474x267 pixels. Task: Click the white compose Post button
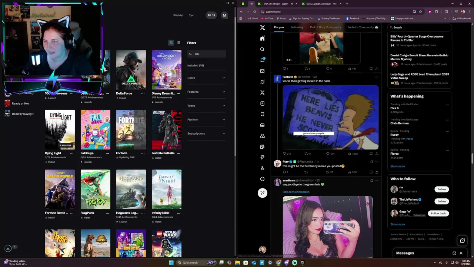[262, 193]
